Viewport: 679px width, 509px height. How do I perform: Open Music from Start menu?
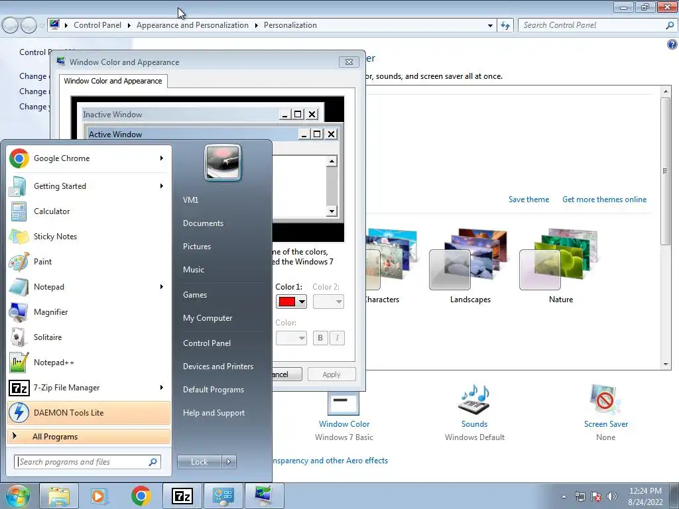(194, 270)
